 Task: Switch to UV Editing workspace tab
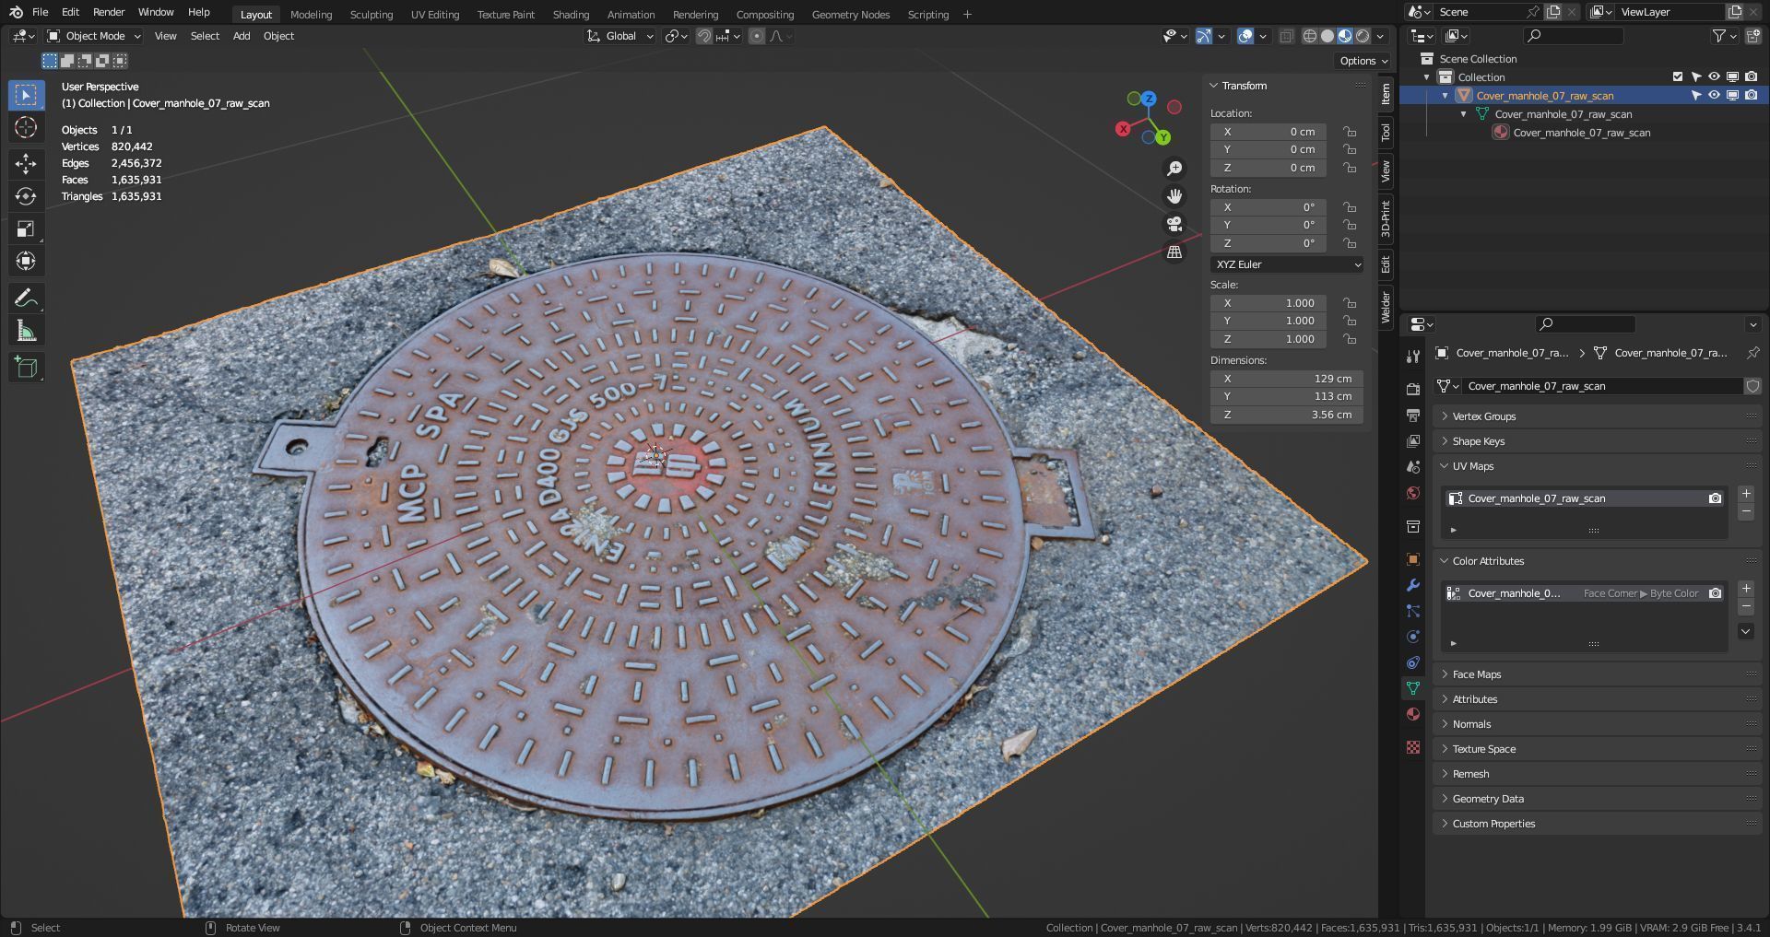pos(435,15)
